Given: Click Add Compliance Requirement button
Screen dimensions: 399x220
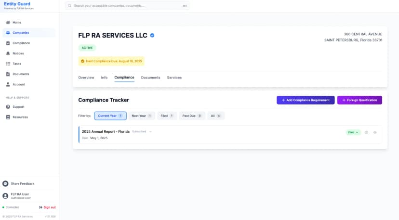Looking at the screenshot, I should (x=306, y=100).
